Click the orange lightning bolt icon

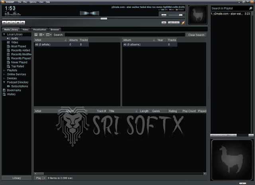pyautogui.click(x=183, y=23)
